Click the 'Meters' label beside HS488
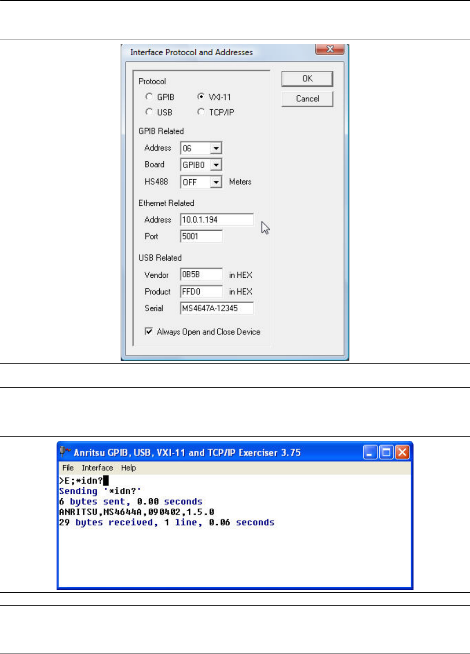This screenshot has width=470, height=654. pos(240,182)
